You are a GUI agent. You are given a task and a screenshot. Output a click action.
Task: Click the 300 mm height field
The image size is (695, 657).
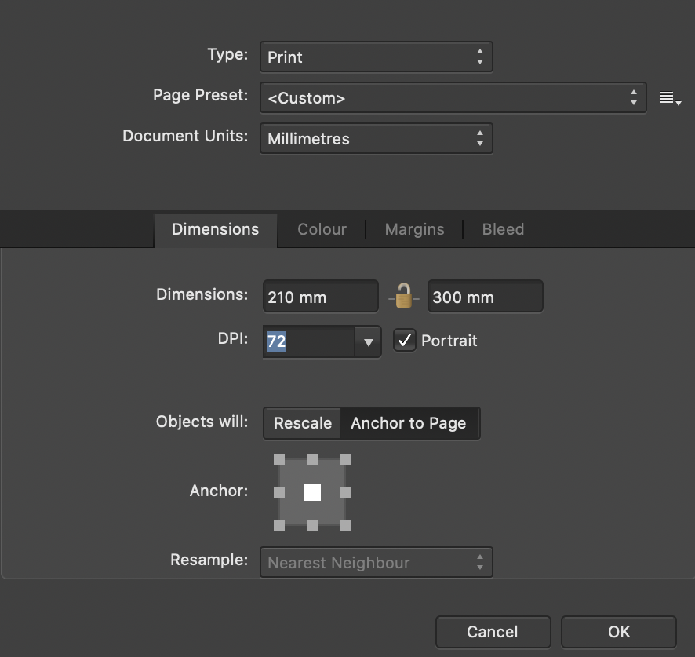(x=485, y=296)
